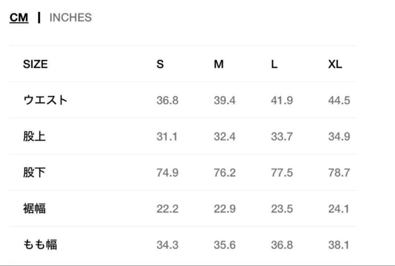Select the 股上 row label
Image resolution: width=395 pixels, height=266 pixels.
(34, 136)
